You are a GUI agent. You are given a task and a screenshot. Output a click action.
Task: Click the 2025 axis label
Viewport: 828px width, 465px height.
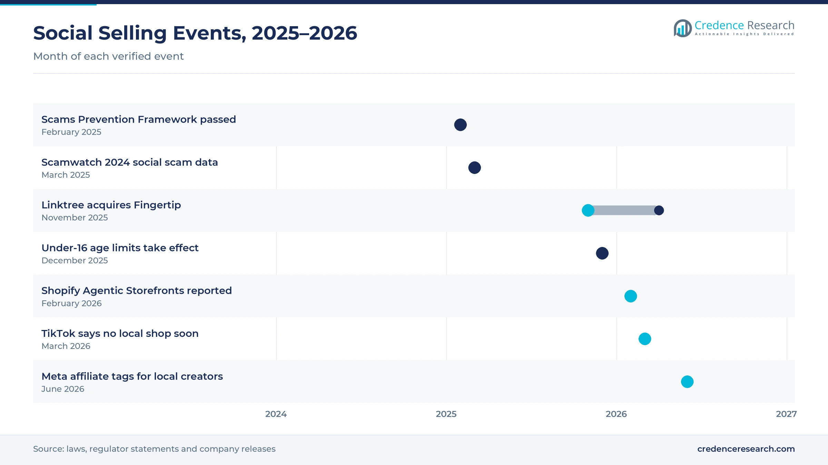click(446, 414)
